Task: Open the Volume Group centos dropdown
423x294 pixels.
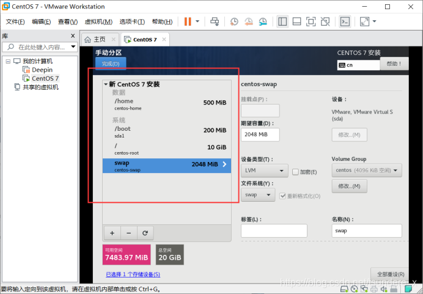Action: coord(367,170)
